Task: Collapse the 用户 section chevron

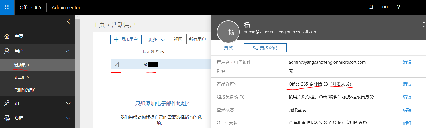Action: pos(68,51)
